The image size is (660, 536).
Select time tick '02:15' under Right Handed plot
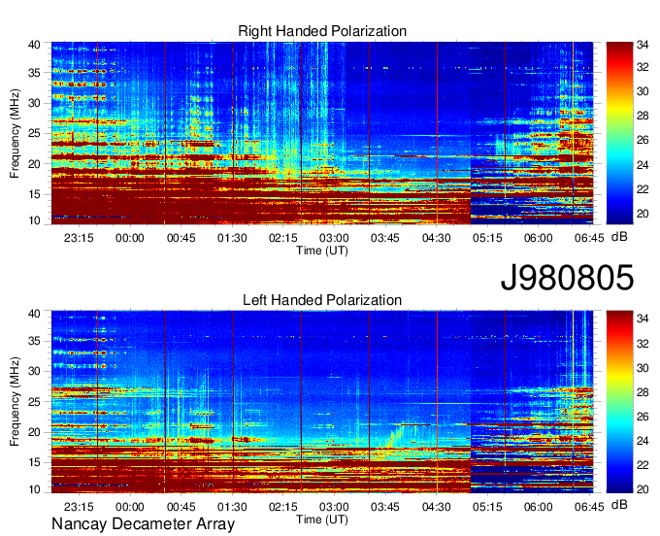tap(282, 238)
